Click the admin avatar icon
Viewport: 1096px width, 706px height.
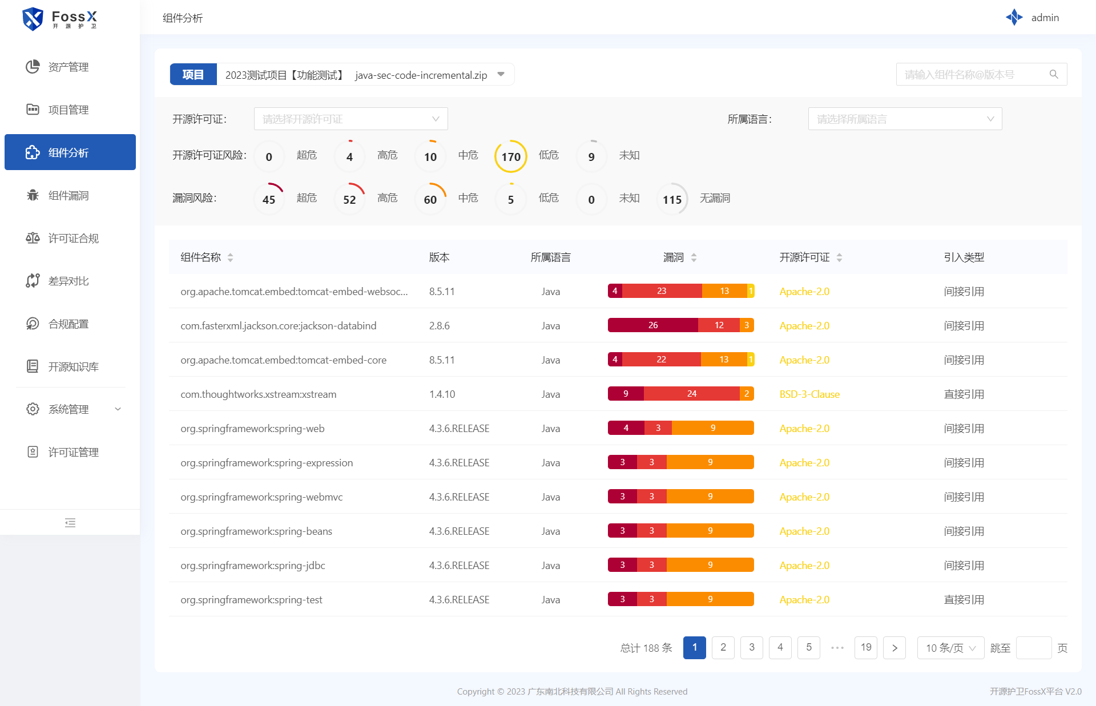pos(1014,17)
